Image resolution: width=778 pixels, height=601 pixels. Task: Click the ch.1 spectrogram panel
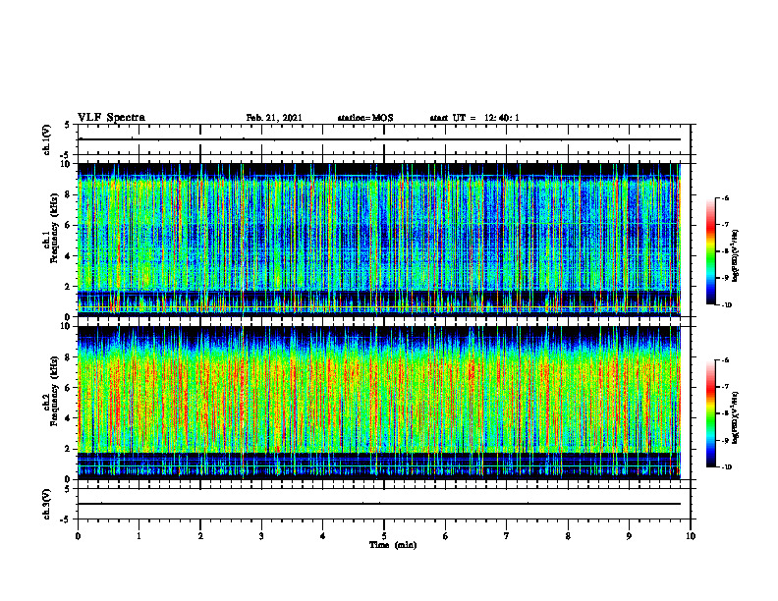[x=379, y=240]
